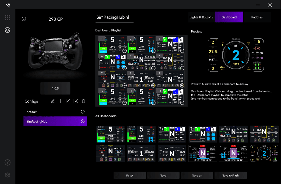Open settings gear in sidebar

tap(7, 175)
